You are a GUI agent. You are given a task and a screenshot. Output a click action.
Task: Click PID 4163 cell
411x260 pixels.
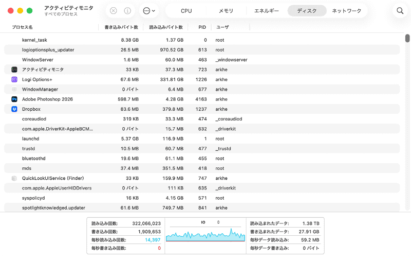(x=201, y=99)
